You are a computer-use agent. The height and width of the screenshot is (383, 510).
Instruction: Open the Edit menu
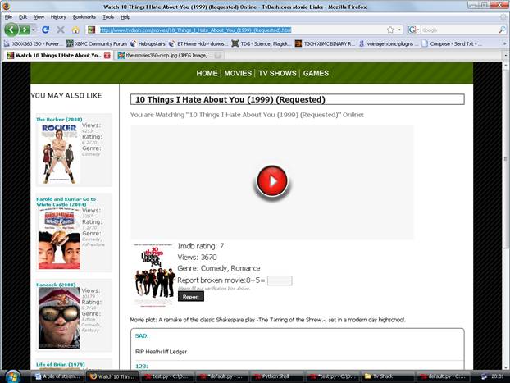click(x=23, y=17)
